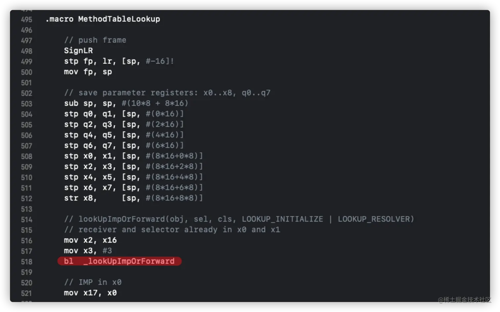The width and height of the screenshot is (500, 312).
Task: Click the lookUpImpOrForward signature comment
Action: pos(239,219)
